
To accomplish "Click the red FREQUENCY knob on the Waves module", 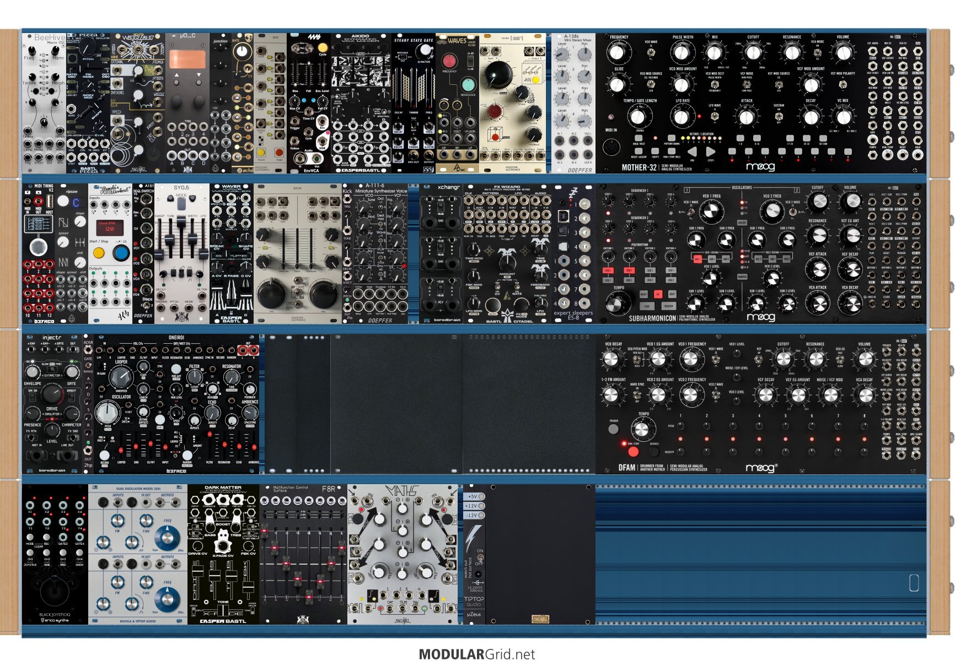I will click(x=449, y=61).
